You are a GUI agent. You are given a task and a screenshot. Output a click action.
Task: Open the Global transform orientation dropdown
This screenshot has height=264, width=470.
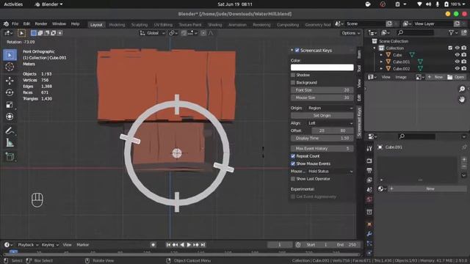click(153, 33)
